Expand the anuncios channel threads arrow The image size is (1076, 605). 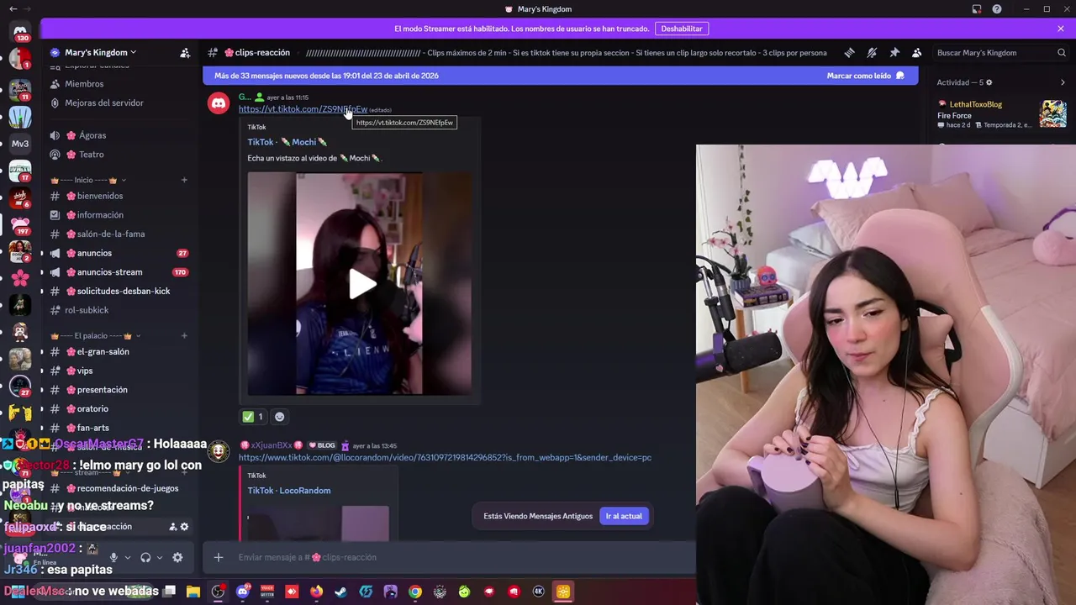[x=42, y=253]
